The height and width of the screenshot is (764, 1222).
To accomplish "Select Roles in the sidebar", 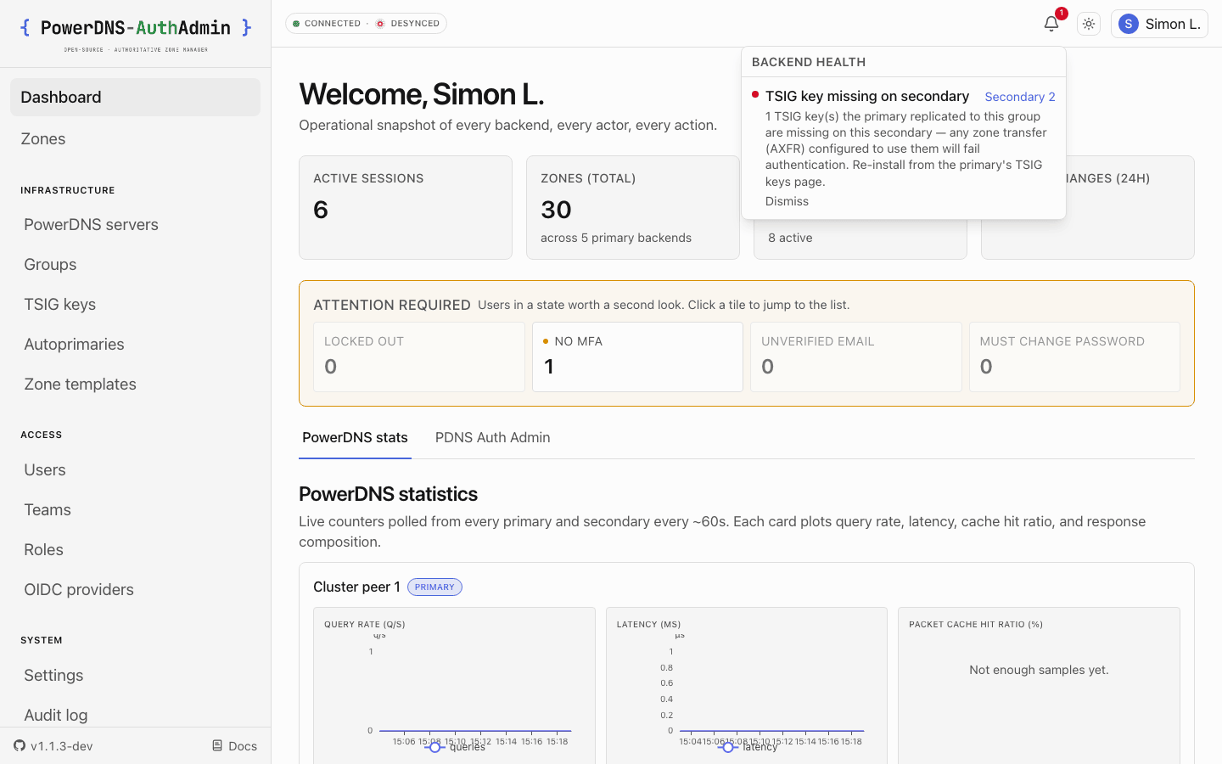I will tap(136, 549).
